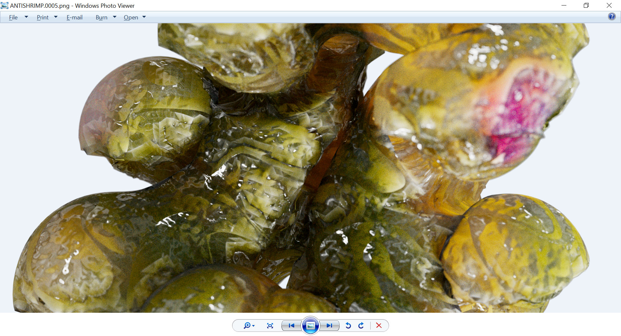The height and width of the screenshot is (336, 621).
Task: Restore down the Photo Viewer window
Action: (586, 5)
